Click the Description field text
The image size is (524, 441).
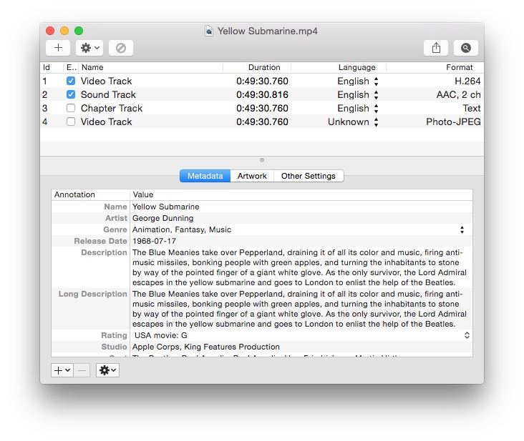coord(299,267)
